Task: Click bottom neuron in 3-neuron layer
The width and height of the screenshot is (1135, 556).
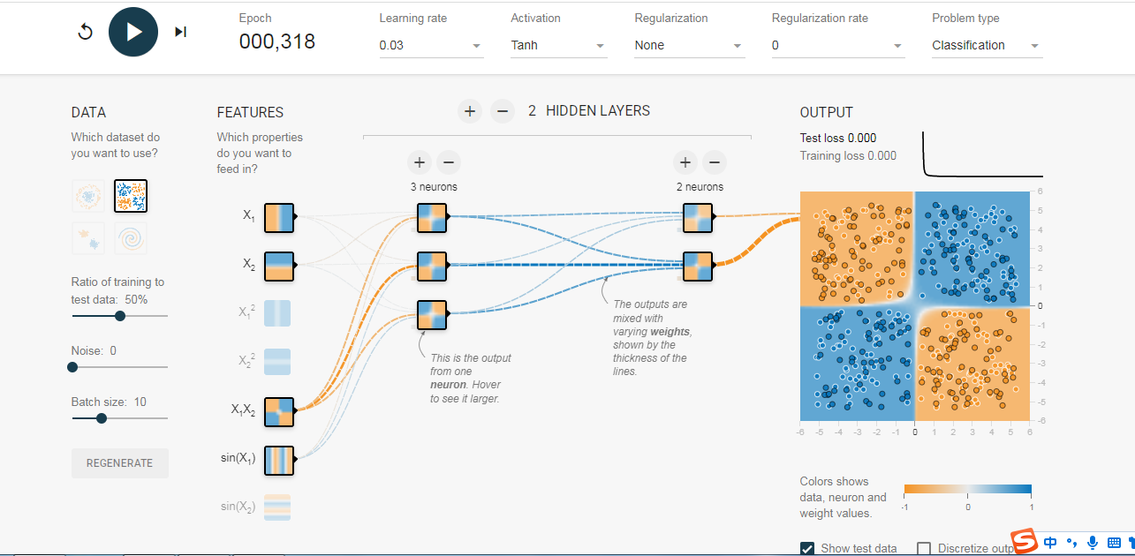Action: pyautogui.click(x=432, y=314)
